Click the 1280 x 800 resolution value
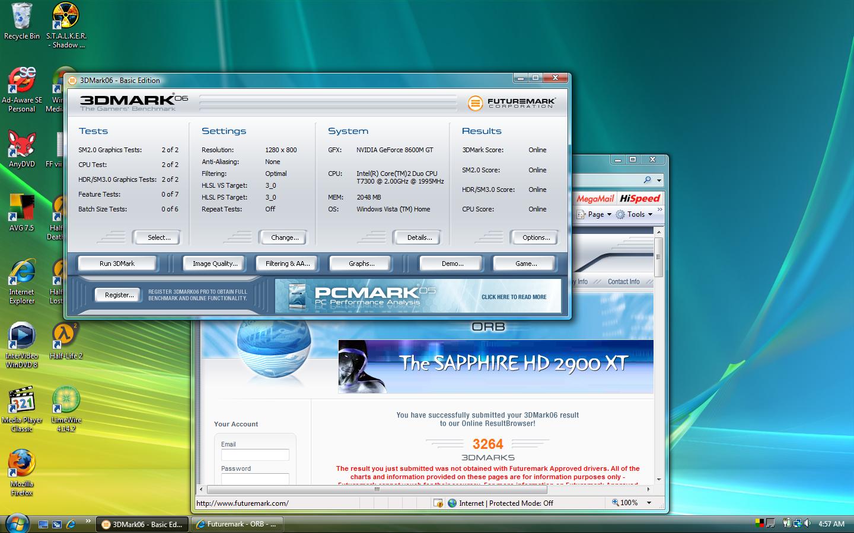 point(281,150)
